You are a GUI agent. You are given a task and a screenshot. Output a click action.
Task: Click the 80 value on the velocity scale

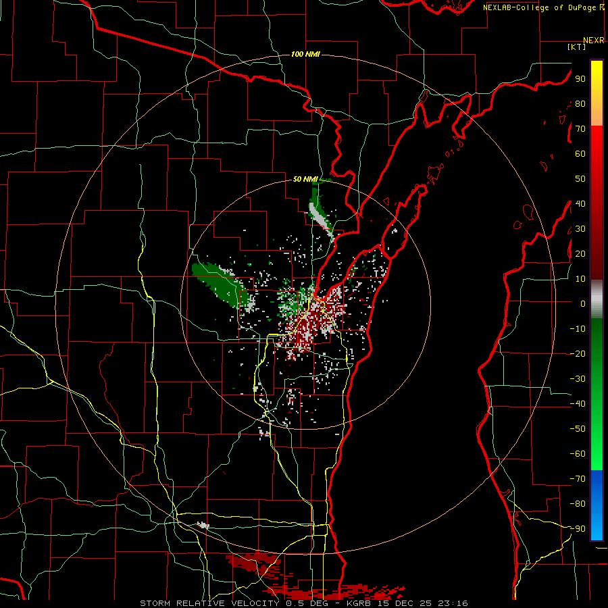(x=580, y=103)
